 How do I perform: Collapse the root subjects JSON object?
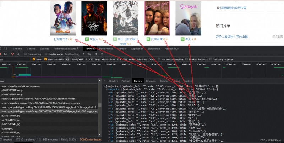pyautogui.click(x=104, y=86)
